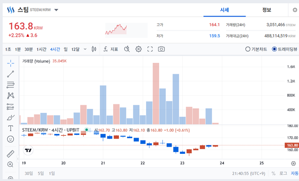
Task: Choose the Fibonacci retracement lines tool
Action: [11, 85]
